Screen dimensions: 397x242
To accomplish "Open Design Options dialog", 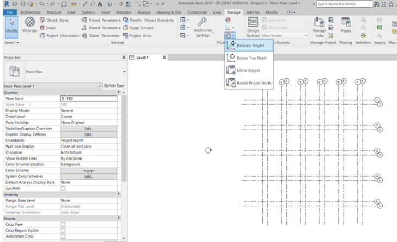I will coord(253,27).
